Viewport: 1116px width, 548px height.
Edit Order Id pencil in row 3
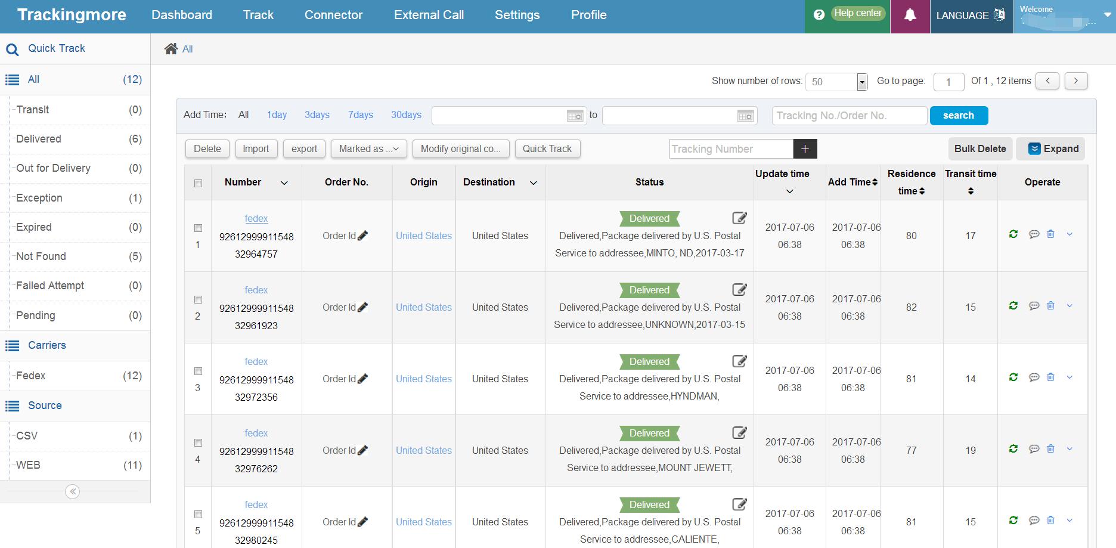tap(362, 379)
